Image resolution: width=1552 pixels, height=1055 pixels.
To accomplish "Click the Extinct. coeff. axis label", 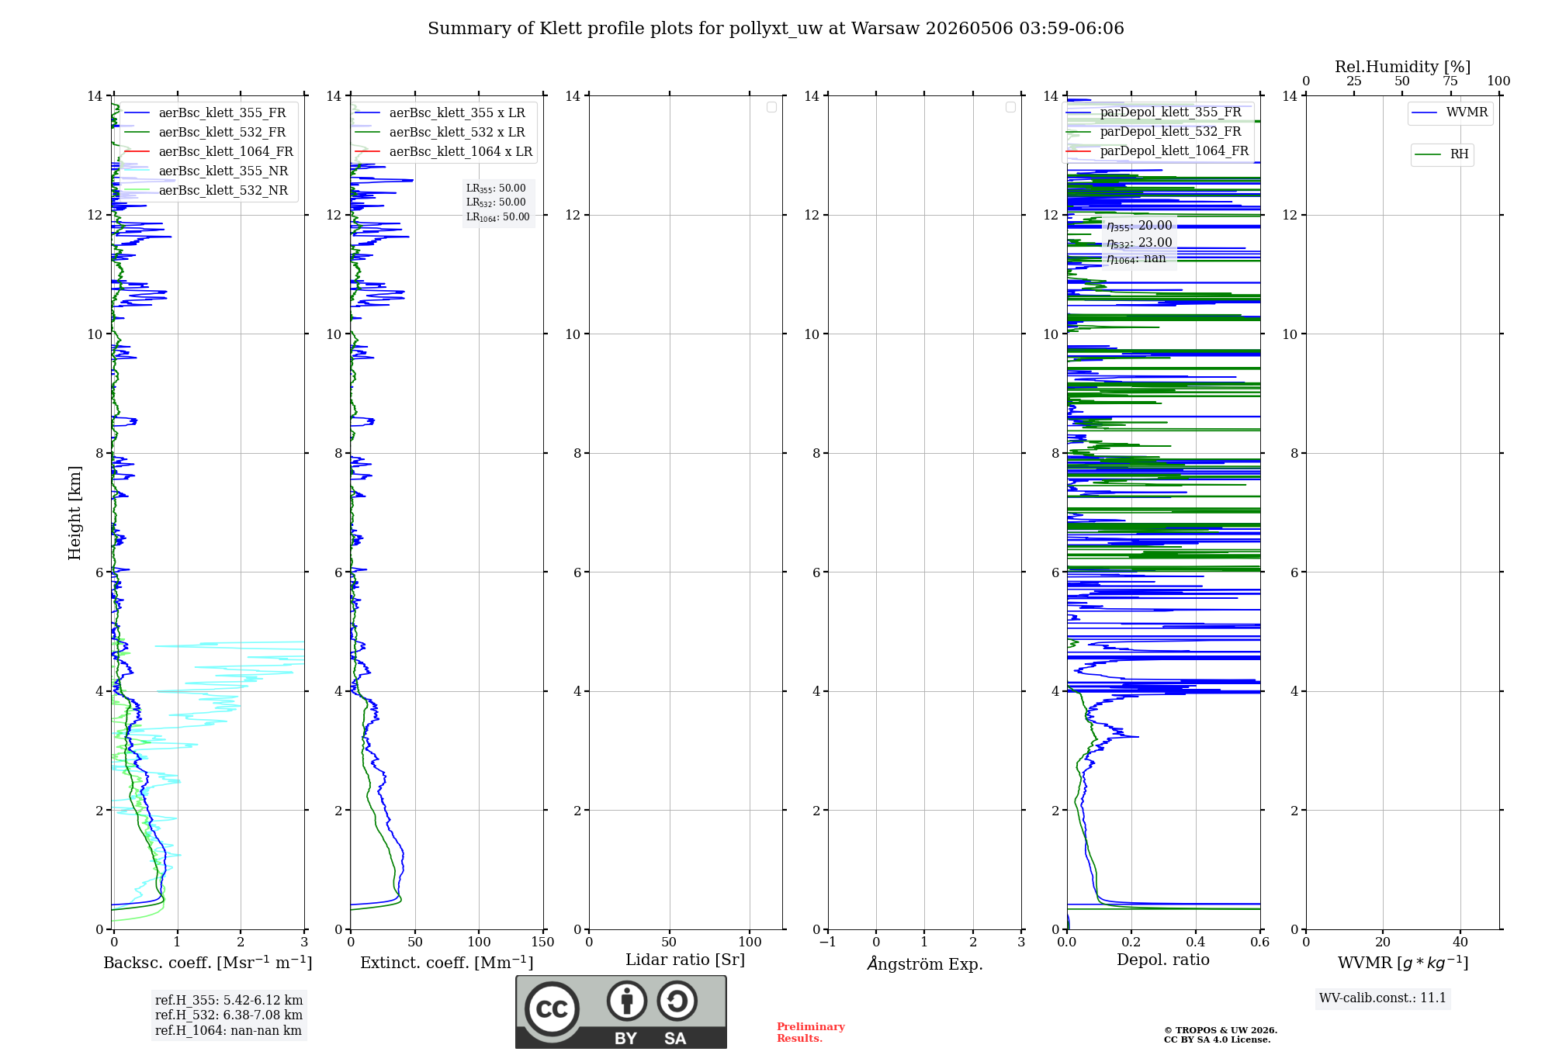I will pyautogui.click(x=447, y=963).
